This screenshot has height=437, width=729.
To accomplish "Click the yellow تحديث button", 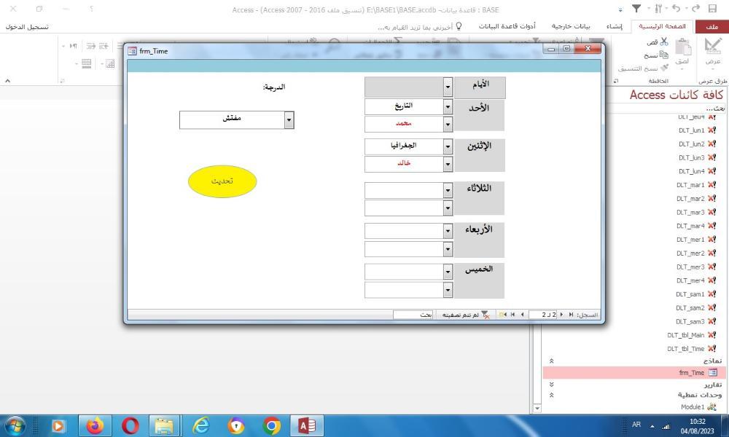I will tap(222, 181).
